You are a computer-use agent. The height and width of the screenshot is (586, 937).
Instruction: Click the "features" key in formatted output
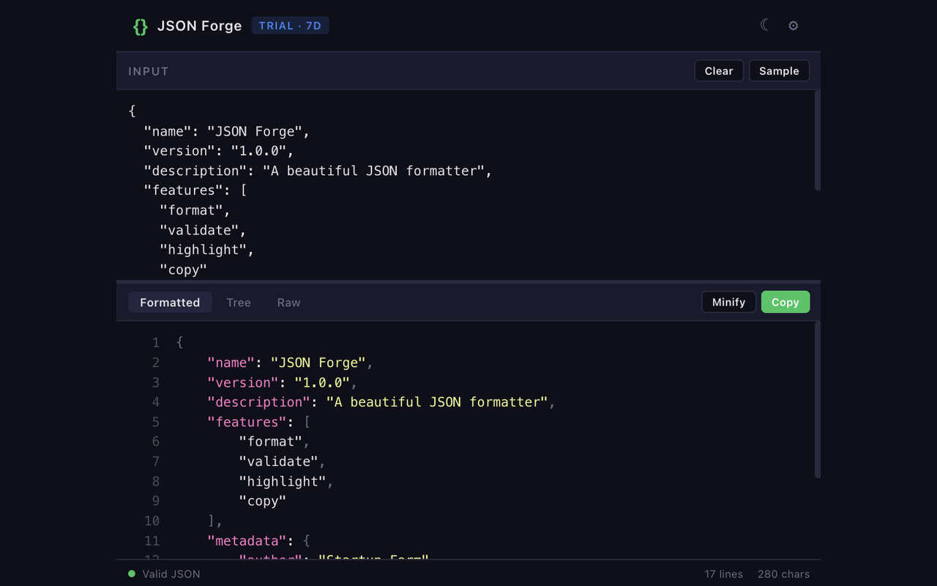pyautogui.click(x=247, y=422)
